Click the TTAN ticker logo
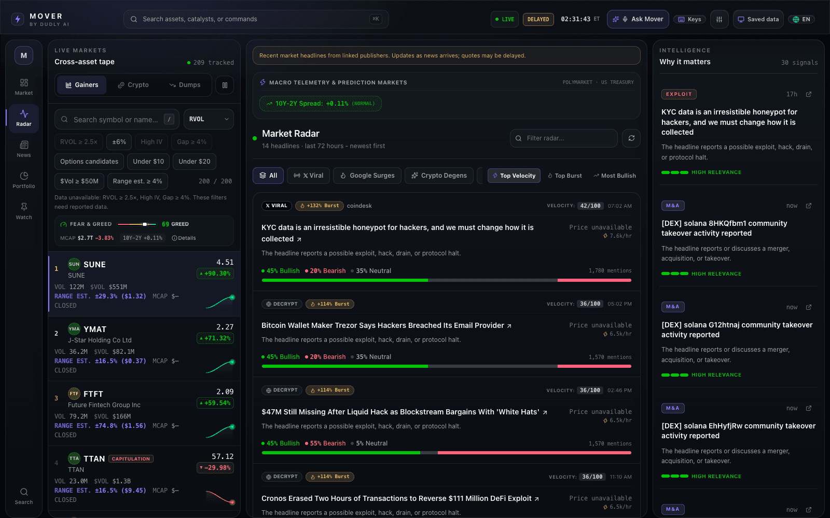 coord(74,458)
